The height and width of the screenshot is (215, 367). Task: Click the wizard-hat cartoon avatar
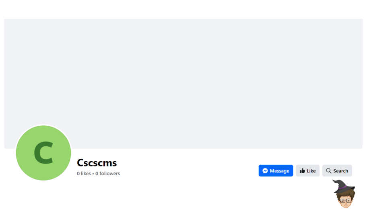344,194
